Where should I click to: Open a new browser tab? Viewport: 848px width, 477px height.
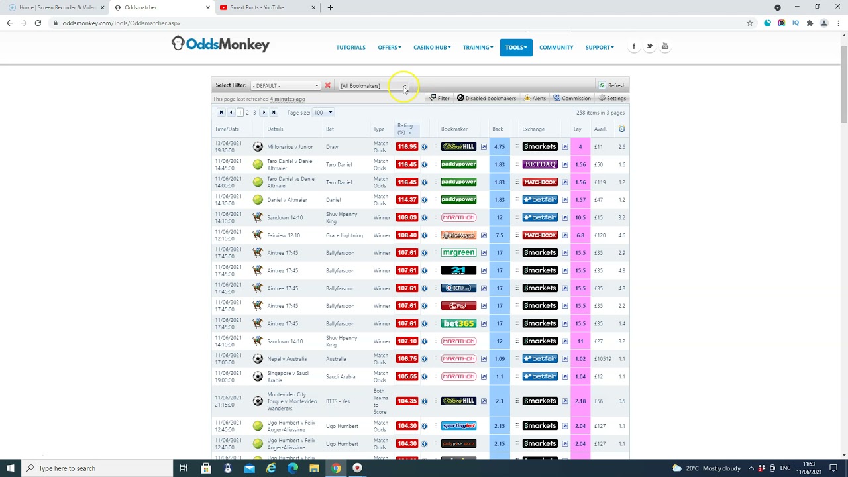coord(330,8)
